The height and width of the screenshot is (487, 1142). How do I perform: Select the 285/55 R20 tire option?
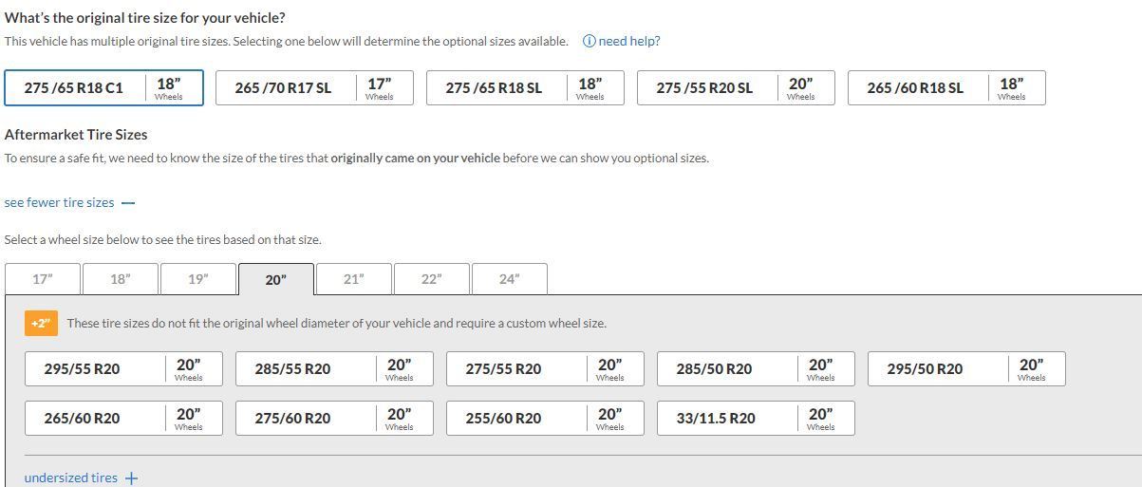(335, 369)
